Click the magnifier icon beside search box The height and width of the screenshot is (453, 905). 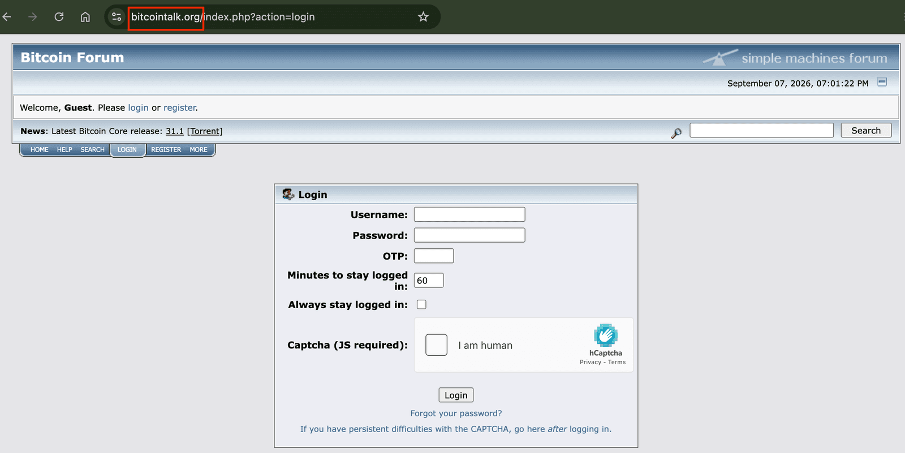point(676,133)
